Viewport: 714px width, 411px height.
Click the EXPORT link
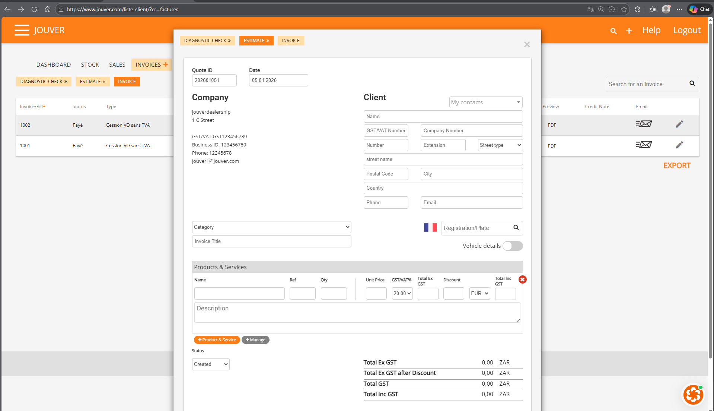coord(677,166)
